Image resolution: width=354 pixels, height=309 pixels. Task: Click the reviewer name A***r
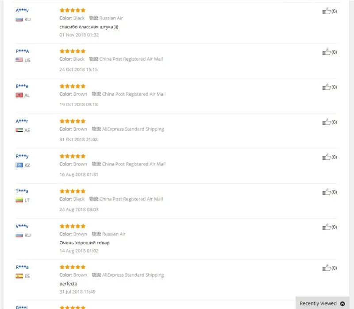coord(22,121)
